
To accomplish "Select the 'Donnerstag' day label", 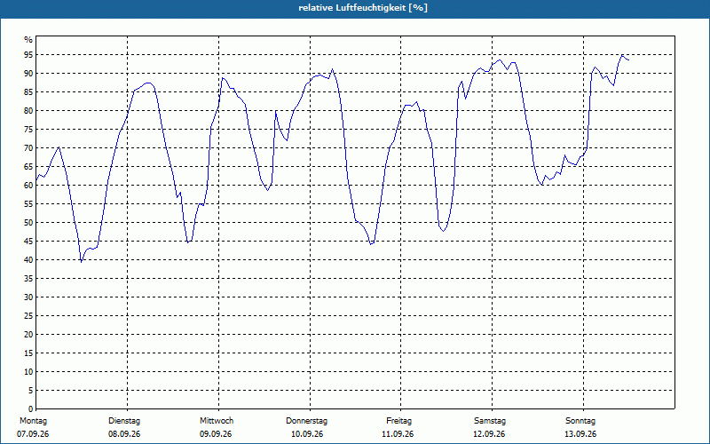I will pyautogui.click(x=306, y=421).
